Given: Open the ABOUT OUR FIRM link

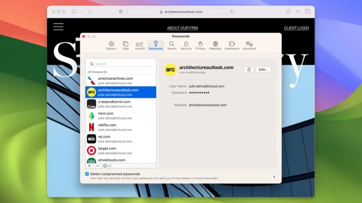Looking at the screenshot, I should (x=182, y=28).
